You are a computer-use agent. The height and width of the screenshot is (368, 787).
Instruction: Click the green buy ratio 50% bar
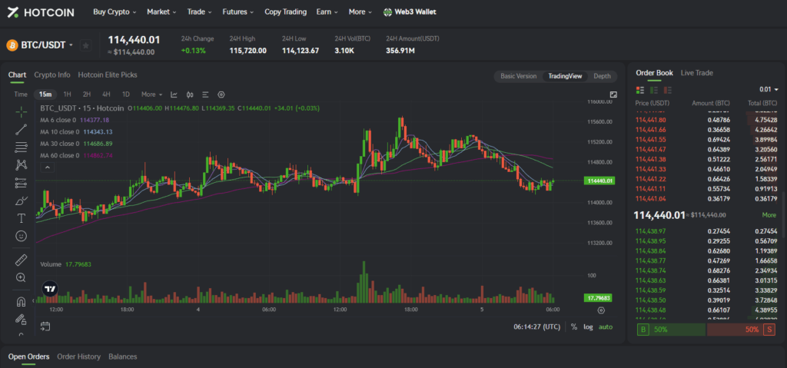click(x=671, y=330)
